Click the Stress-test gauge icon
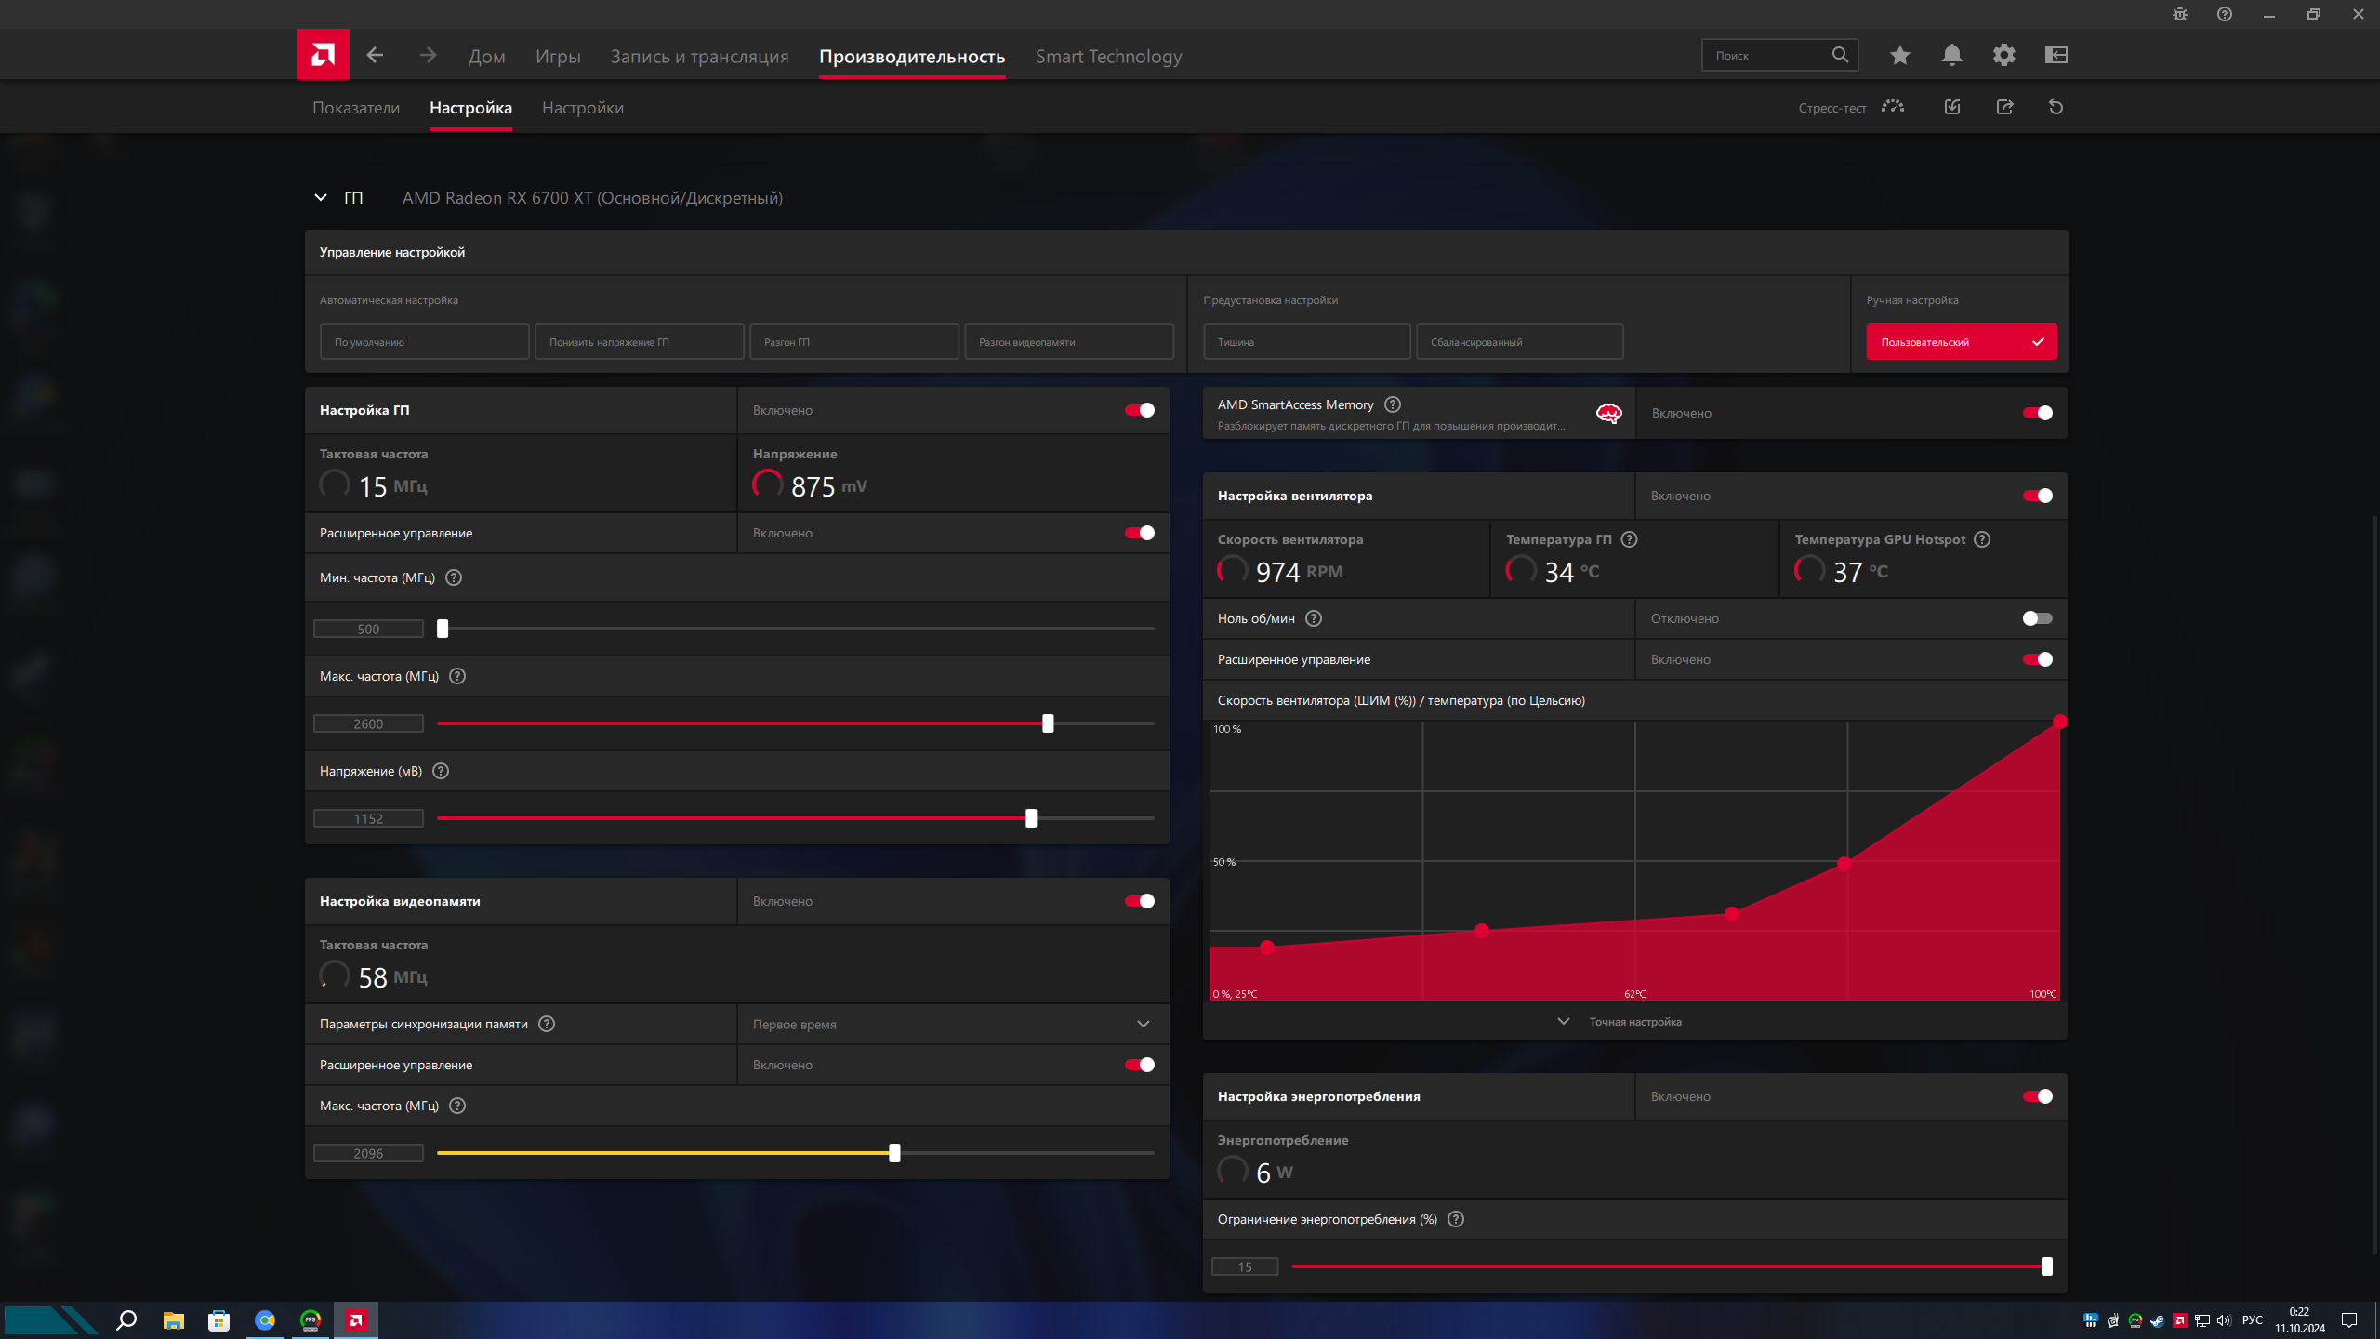The width and height of the screenshot is (2380, 1339). [1893, 107]
